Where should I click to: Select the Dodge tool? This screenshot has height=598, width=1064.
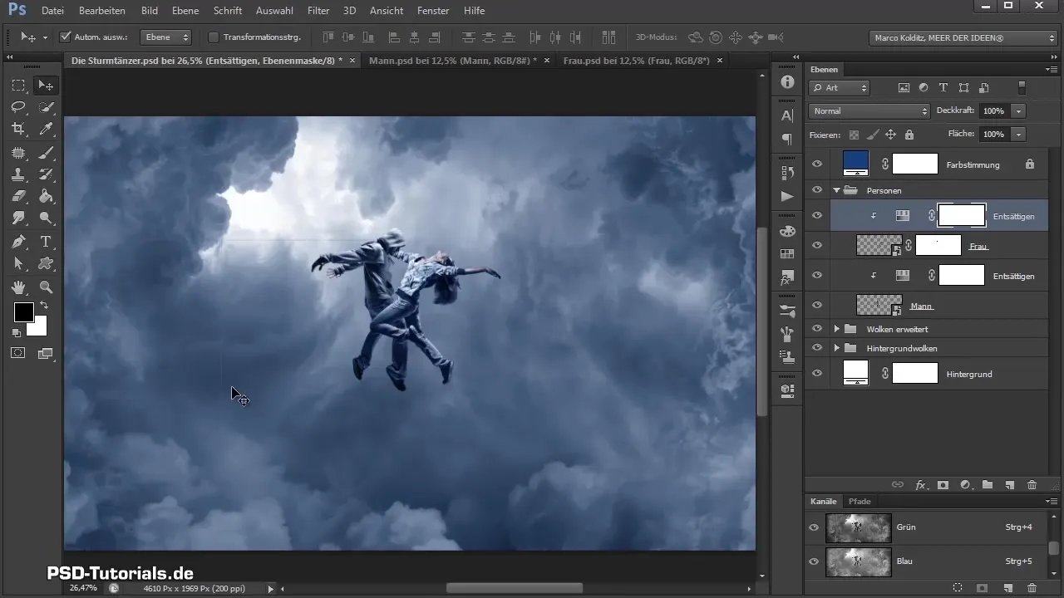tap(47, 219)
